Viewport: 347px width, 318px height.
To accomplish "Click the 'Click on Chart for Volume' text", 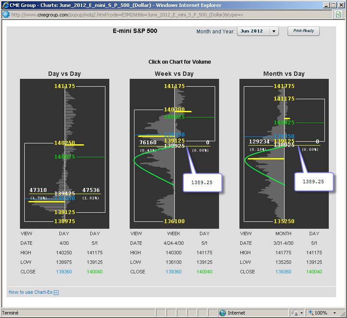I will pyautogui.click(x=180, y=62).
